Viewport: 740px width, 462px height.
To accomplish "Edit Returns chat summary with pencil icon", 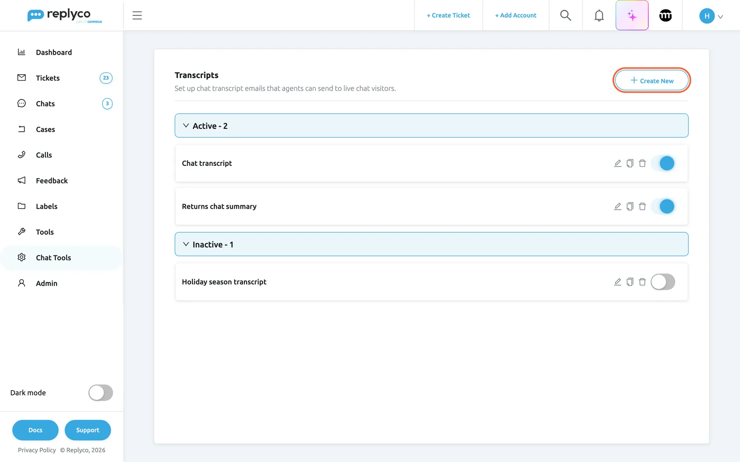I will [617, 207].
